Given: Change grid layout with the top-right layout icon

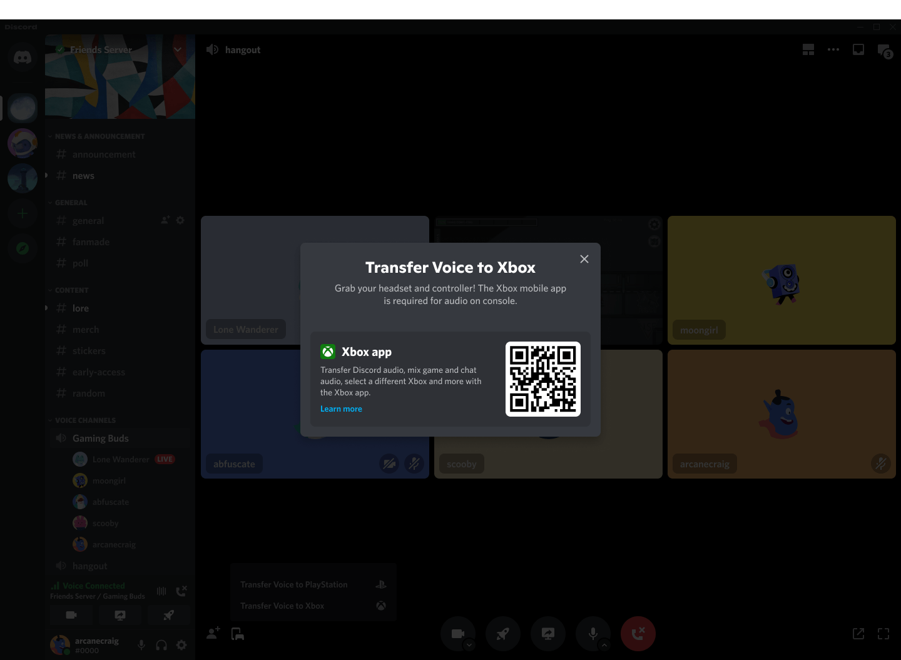Looking at the screenshot, I should coord(808,49).
